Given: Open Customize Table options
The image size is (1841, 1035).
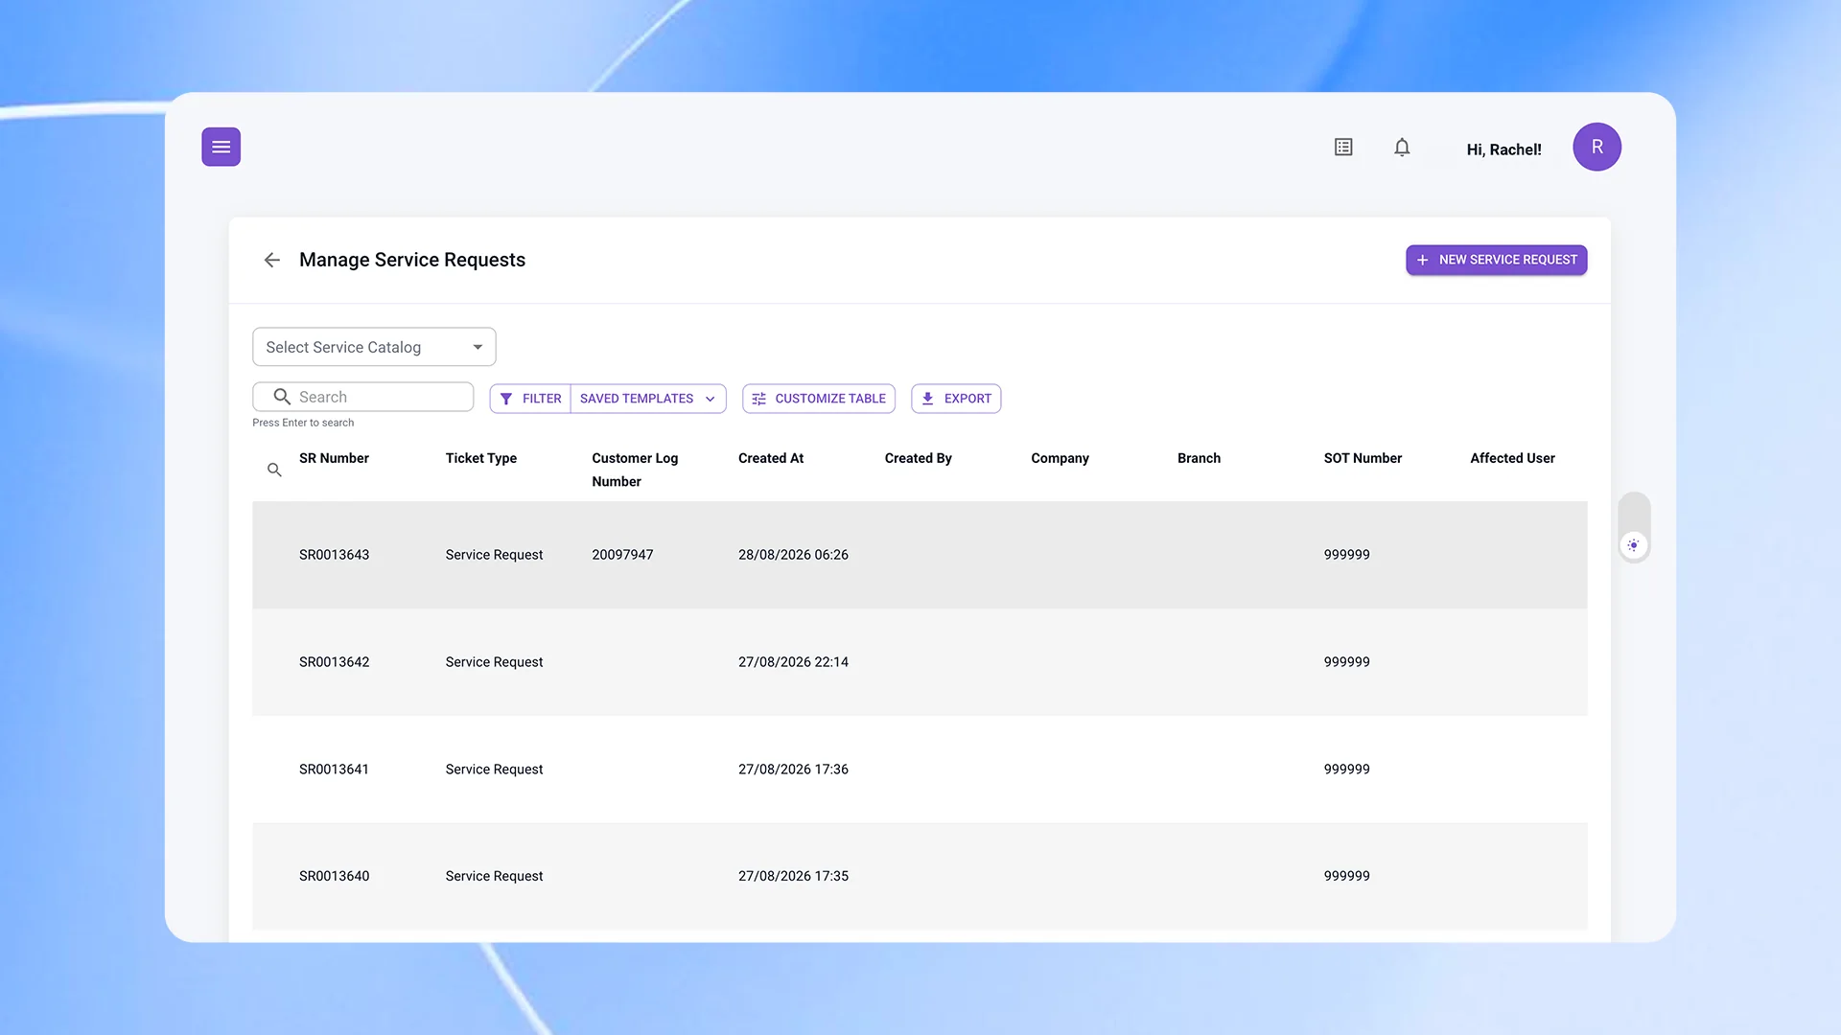Looking at the screenshot, I should pos(819,399).
